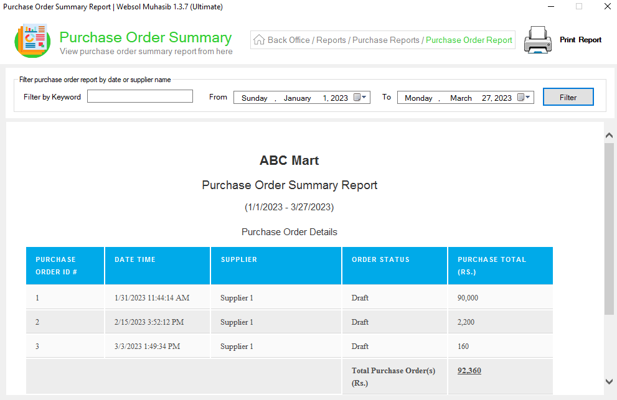Image resolution: width=617 pixels, height=400 pixels.
Task: Click the scrollbar up arrow
Action: [x=609, y=135]
